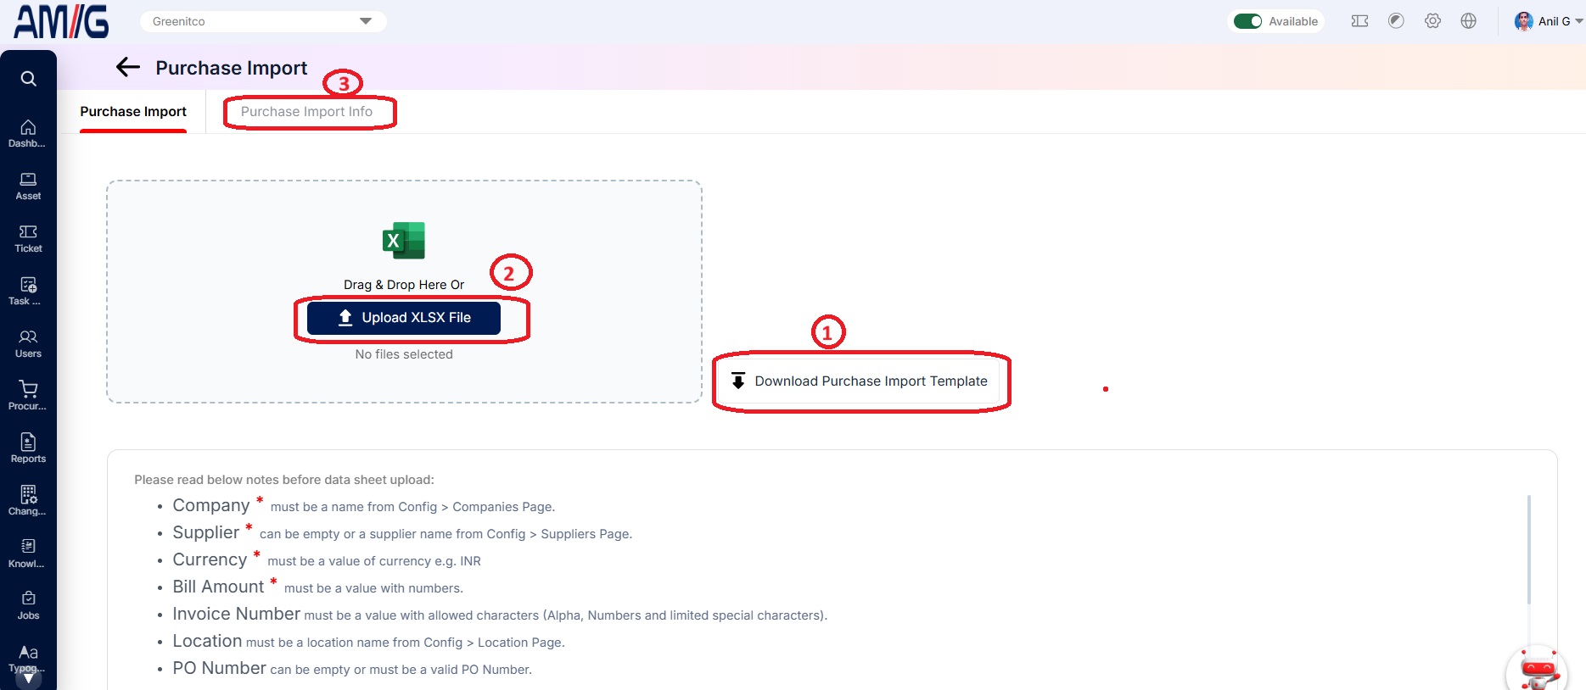Click the "Location" field note
Image resolution: width=1586 pixels, height=690 pixels.
click(x=368, y=642)
